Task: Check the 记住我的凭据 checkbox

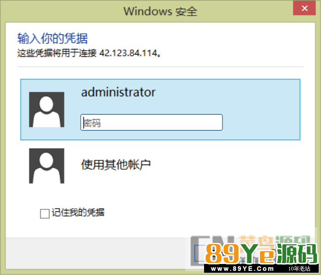Action: tap(44, 214)
